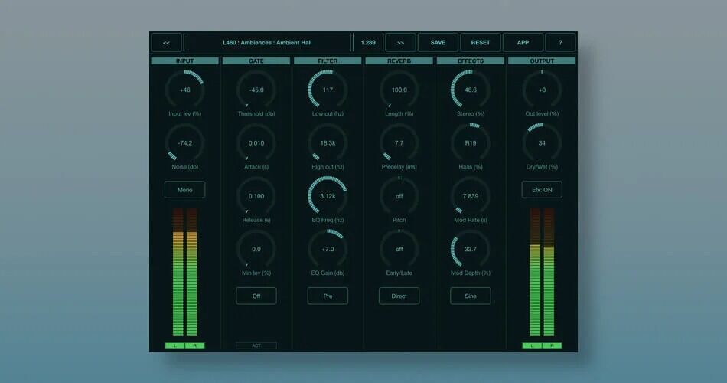This screenshot has width=727, height=383.
Task: Click the input level meter
Action: click(x=184, y=272)
